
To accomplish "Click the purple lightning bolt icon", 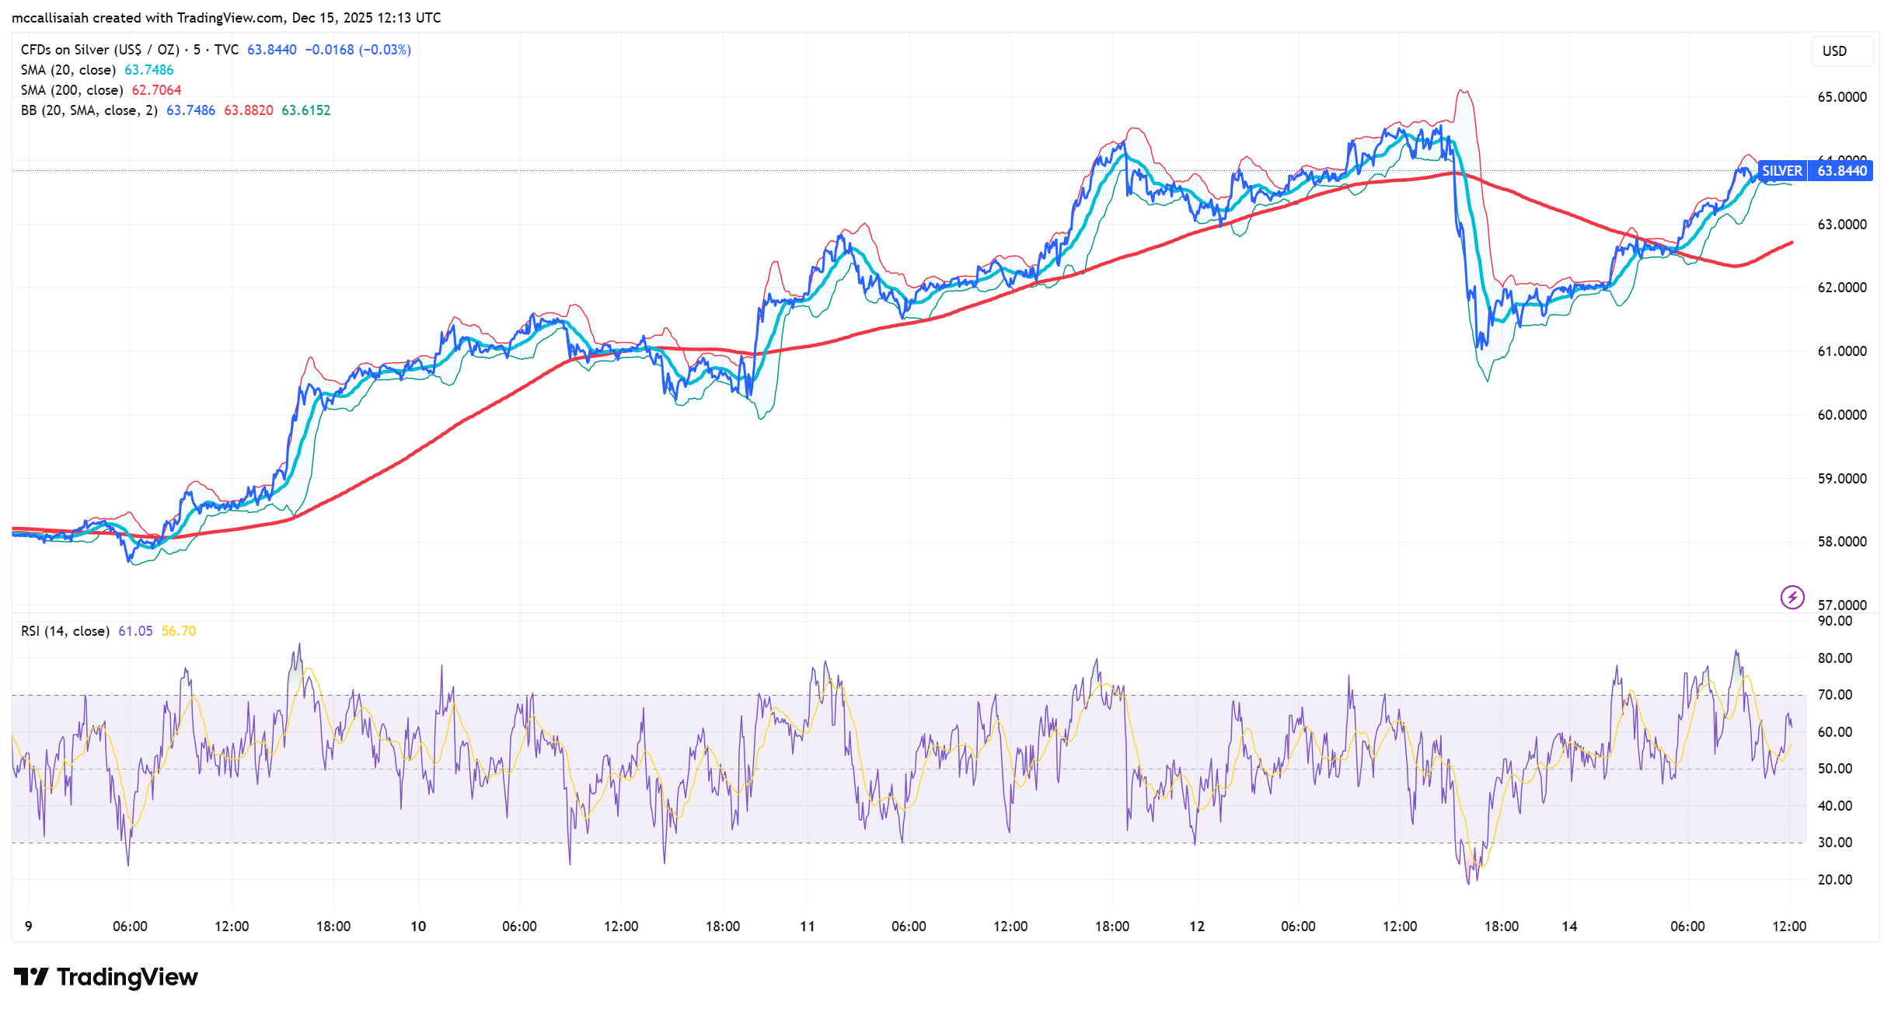I will [x=1792, y=597].
